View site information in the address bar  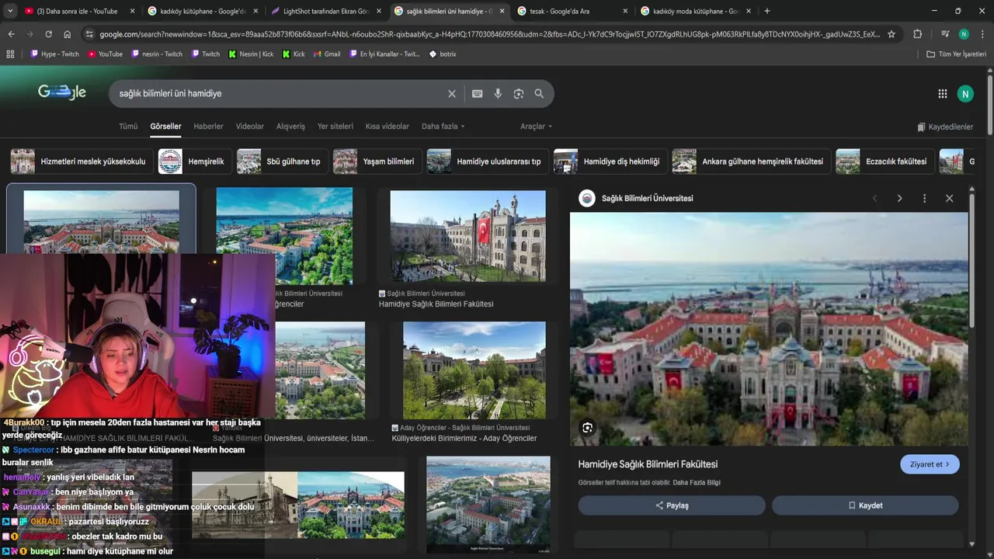point(89,34)
